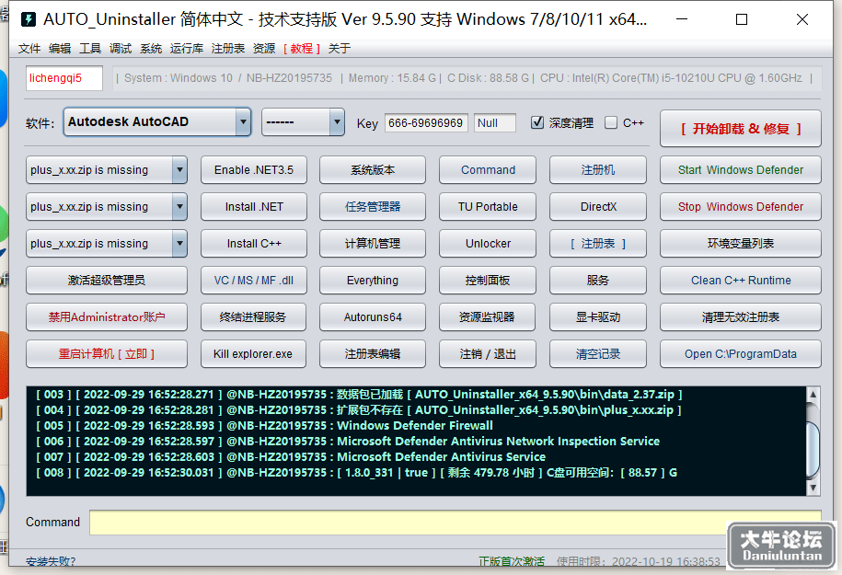Click the Key field with 666-69696969

[x=426, y=123]
